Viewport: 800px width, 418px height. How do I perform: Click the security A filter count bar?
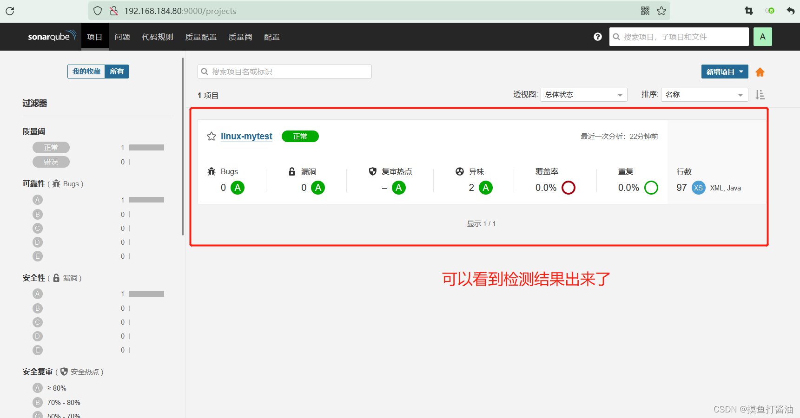[x=146, y=294]
